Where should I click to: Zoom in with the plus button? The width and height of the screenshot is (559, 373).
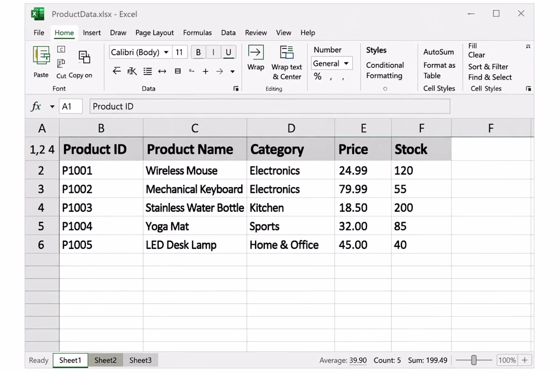tap(524, 360)
